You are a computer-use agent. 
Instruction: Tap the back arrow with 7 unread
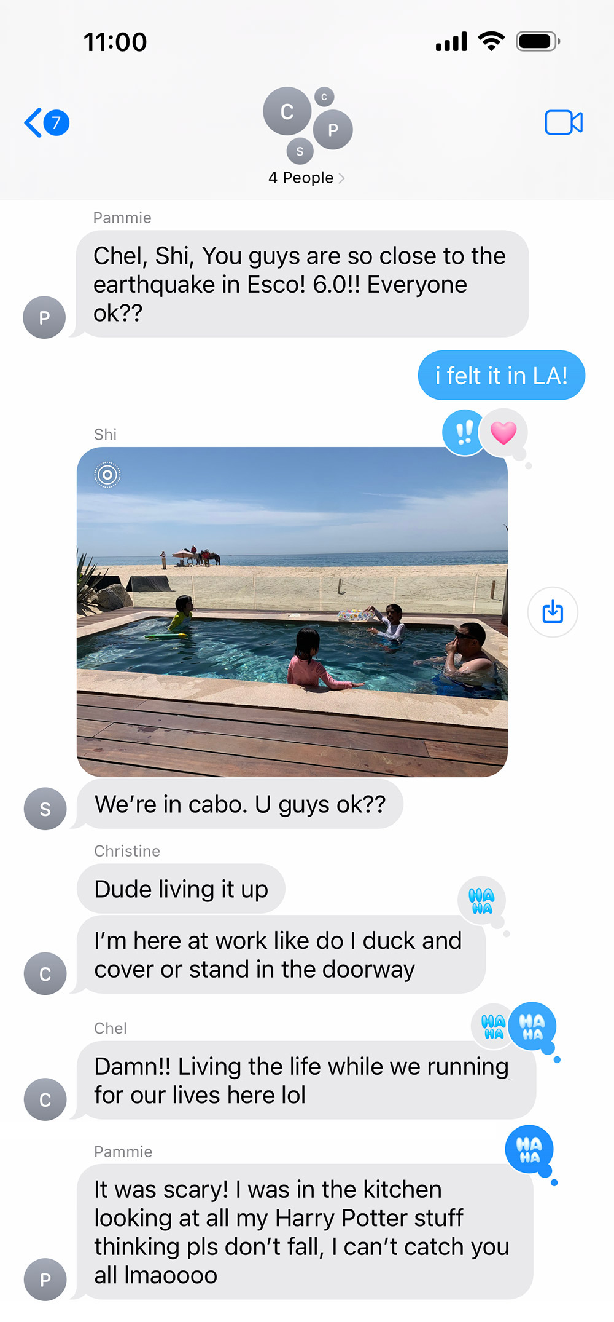pyautogui.click(x=47, y=123)
